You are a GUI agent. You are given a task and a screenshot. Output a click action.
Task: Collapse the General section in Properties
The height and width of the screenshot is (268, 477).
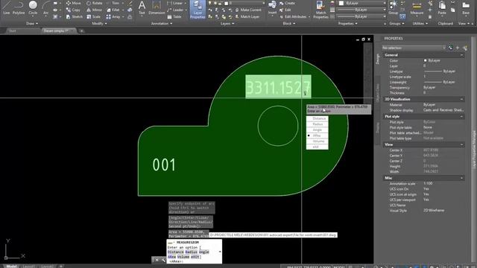tap(462, 55)
